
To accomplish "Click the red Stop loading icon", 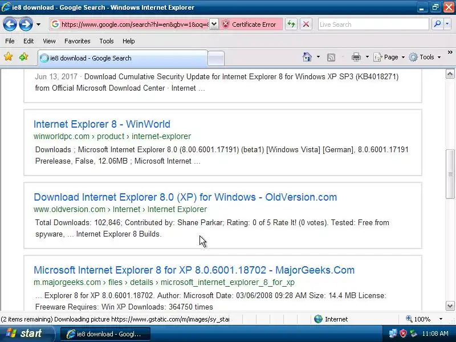I will click(x=306, y=24).
